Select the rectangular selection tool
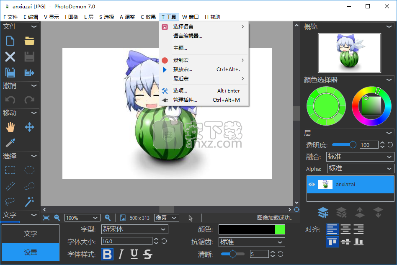The width and height of the screenshot is (397, 265). (10, 170)
